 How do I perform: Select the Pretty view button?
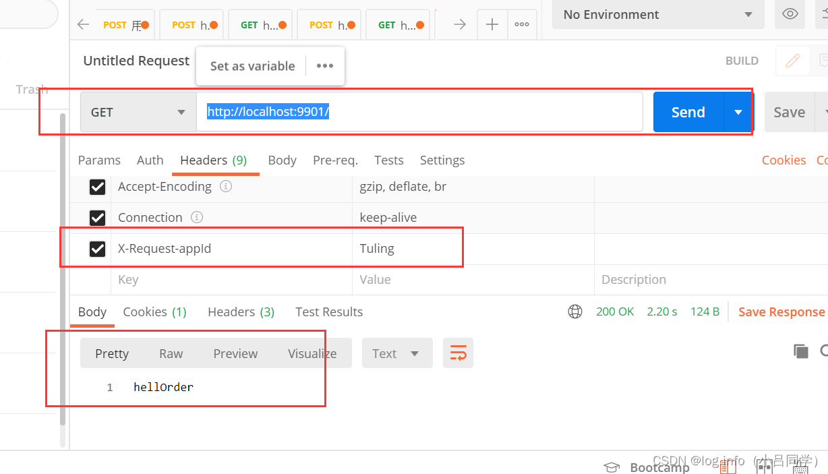coord(112,353)
